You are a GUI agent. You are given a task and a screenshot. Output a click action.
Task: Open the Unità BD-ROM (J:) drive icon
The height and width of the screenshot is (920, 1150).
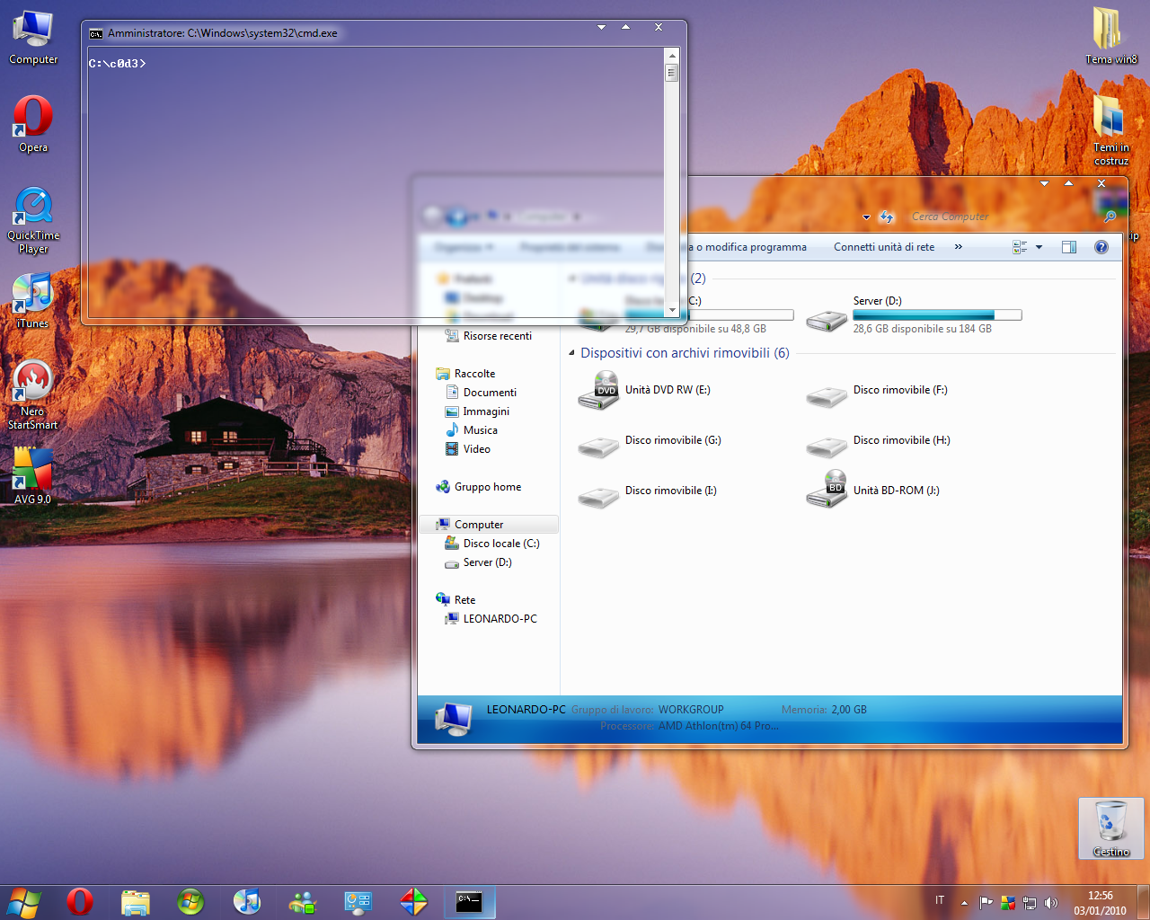826,490
